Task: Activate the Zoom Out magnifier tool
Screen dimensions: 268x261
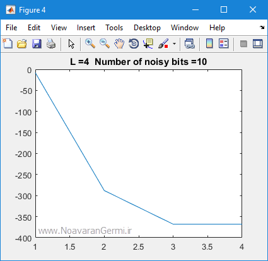Action: [105, 44]
